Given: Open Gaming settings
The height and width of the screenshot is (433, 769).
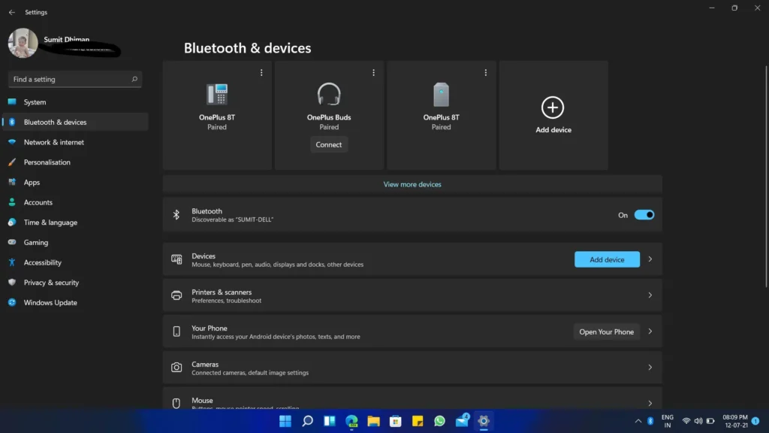Looking at the screenshot, I should coord(75,243).
